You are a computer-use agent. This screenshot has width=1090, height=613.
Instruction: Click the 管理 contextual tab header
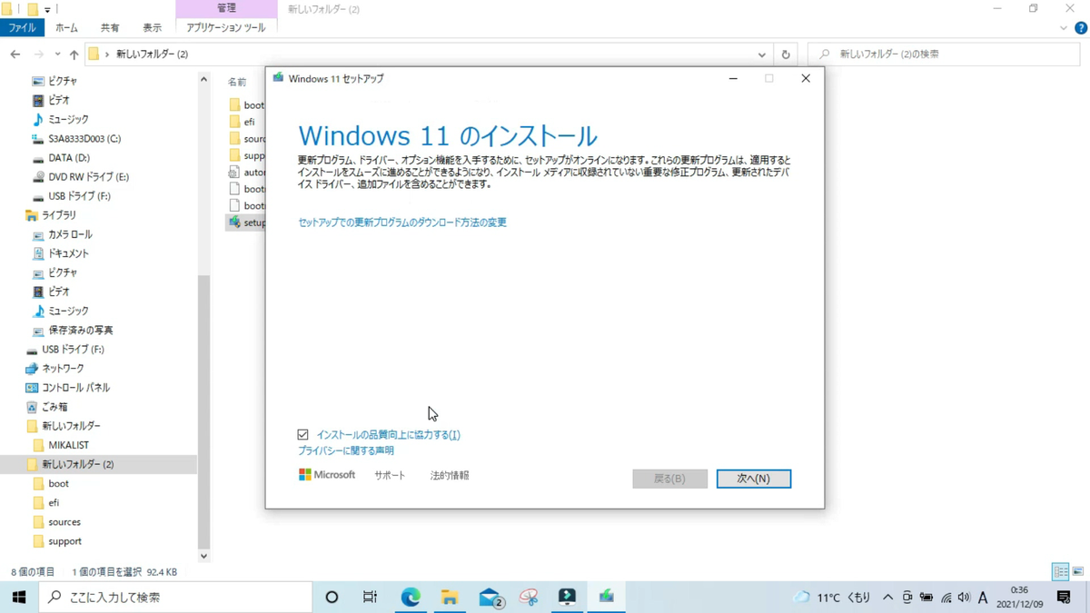[x=226, y=8]
